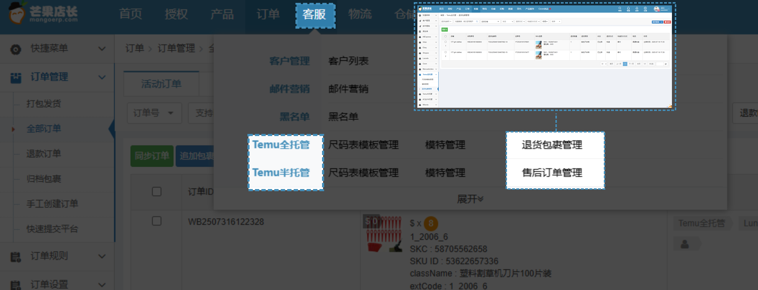Screen dimensions: 758x290
Task: Click SKC : 58705562658 text
Action: point(449,249)
